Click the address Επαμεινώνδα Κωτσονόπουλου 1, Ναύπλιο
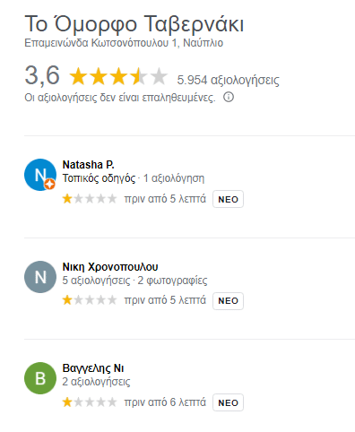The image size is (355, 432). coord(124,43)
